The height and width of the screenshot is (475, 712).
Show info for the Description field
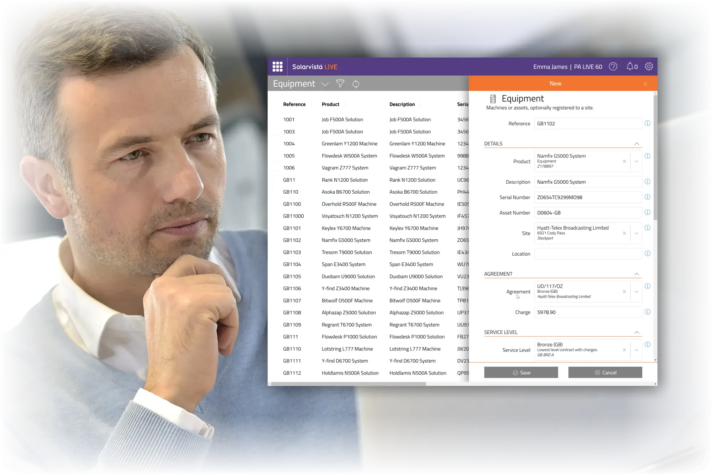648,182
